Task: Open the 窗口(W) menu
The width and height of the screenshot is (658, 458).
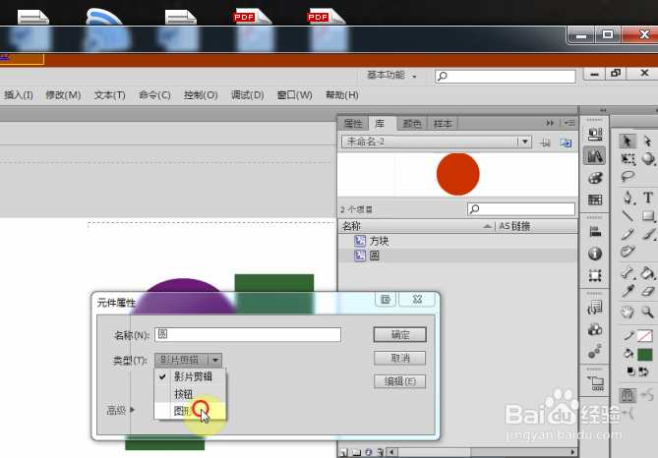Action: 295,95
